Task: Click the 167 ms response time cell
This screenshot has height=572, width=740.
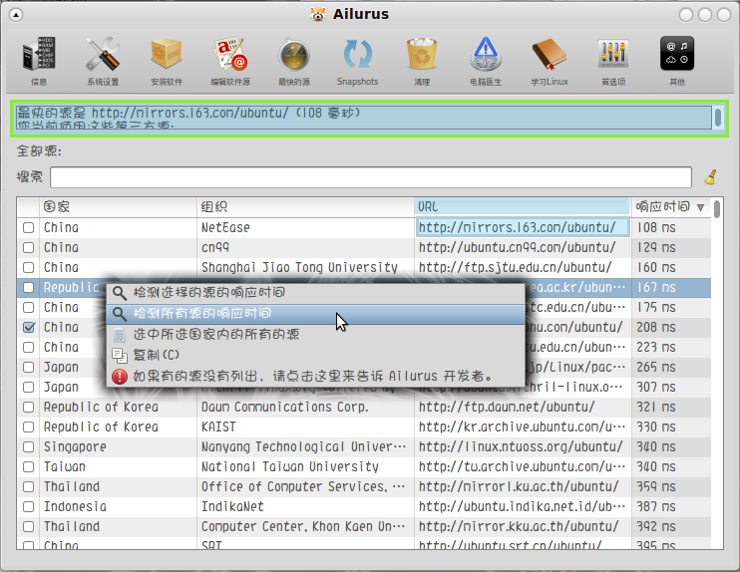Action: coord(670,288)
